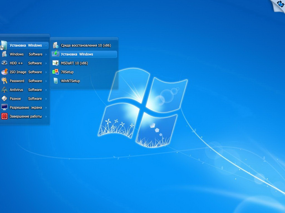Open the Установка Windows main menu entry
This screenshot has height=213, width=285.
[x=24, y=45]
